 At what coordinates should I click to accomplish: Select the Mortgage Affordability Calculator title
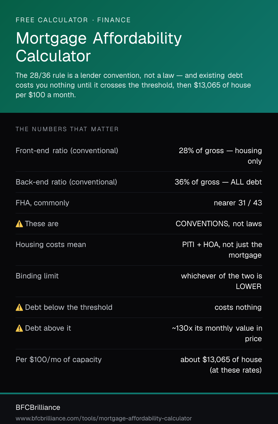(x=99, y=47)
